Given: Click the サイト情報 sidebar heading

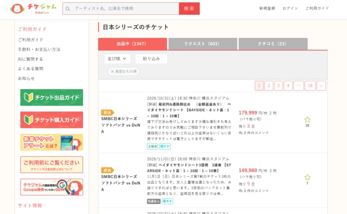Looking at the screenshot, I should (x=30, y=205).
